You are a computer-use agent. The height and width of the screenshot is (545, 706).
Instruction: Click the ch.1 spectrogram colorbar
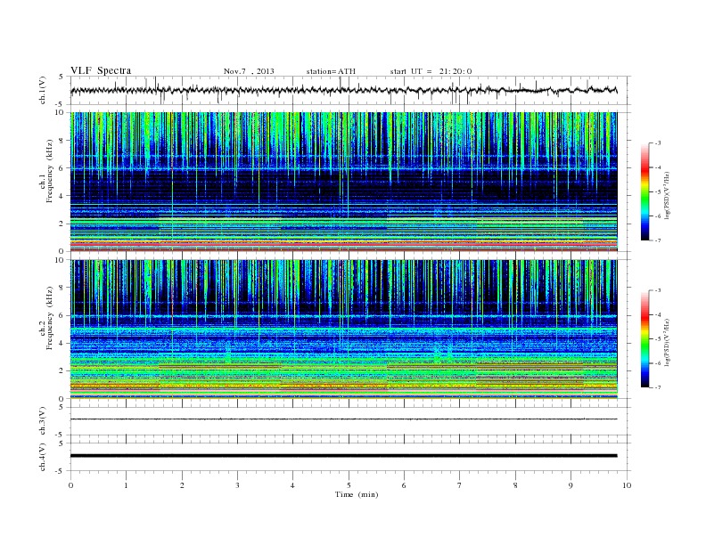tap(644, 191)
